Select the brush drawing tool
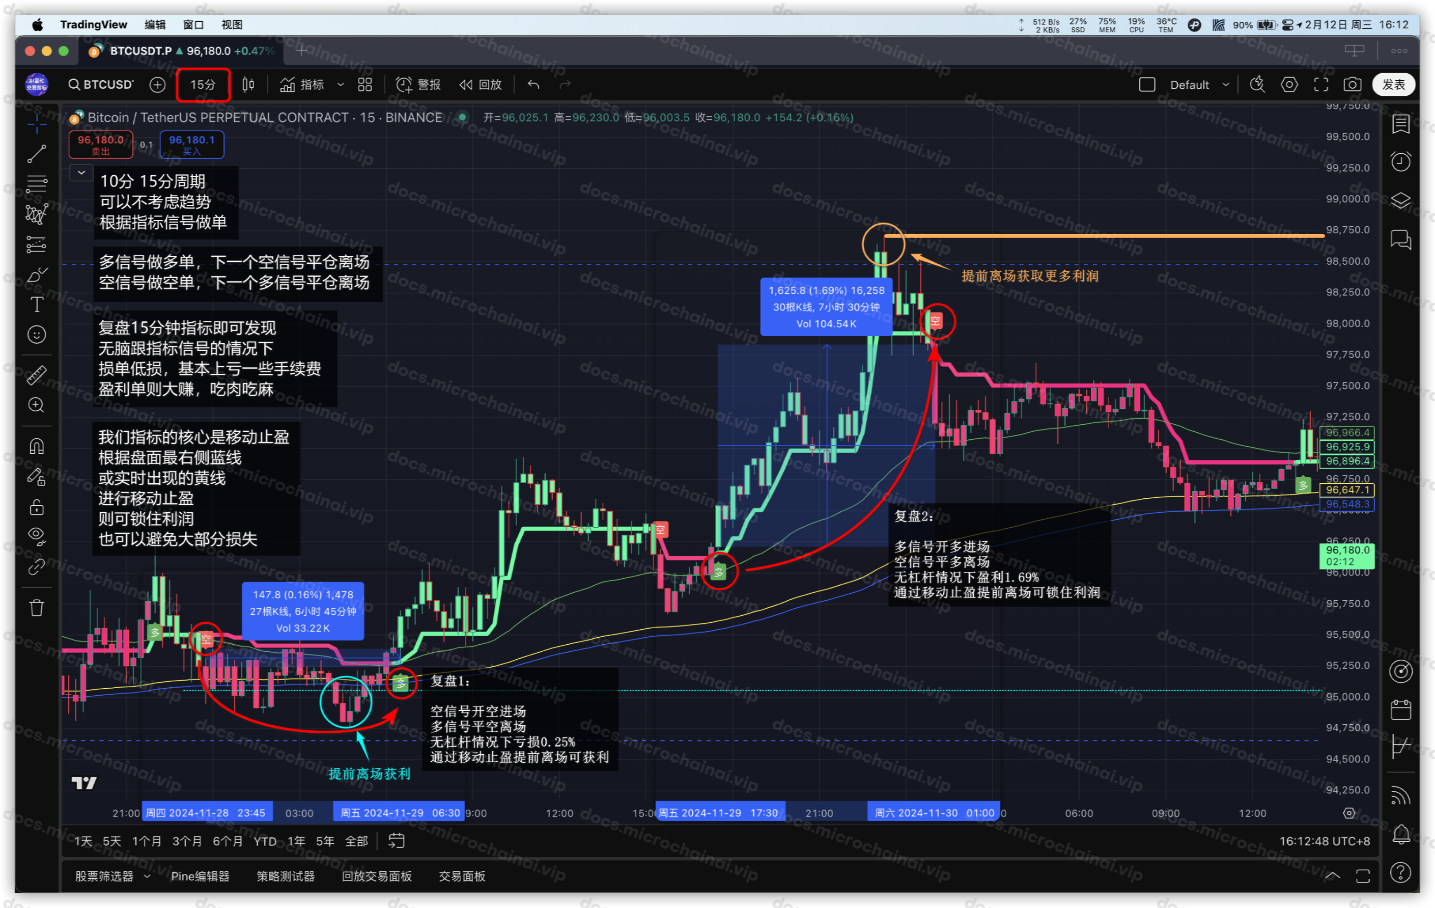This screenshot has height=908, width=1435. click(37, 275)
